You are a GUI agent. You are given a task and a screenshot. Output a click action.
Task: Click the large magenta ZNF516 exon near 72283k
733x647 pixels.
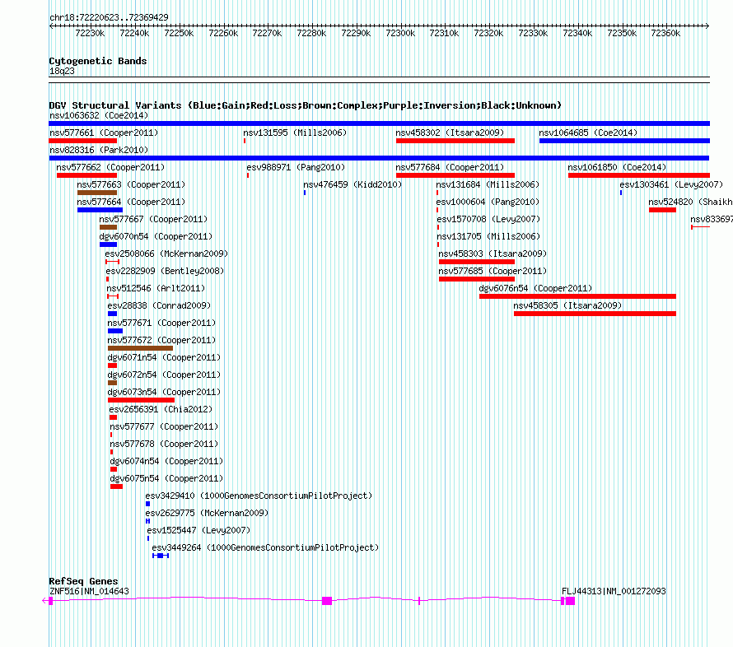(327, 601)
